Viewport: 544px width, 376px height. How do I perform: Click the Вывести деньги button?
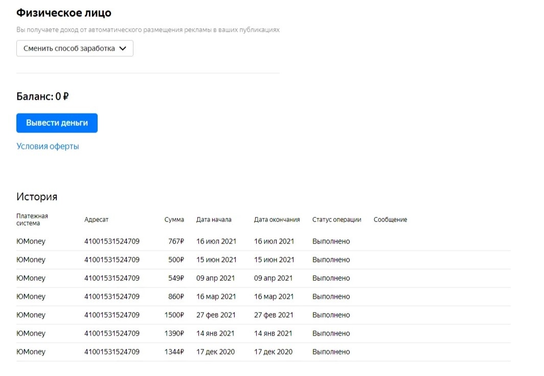(x=57, y=123)
